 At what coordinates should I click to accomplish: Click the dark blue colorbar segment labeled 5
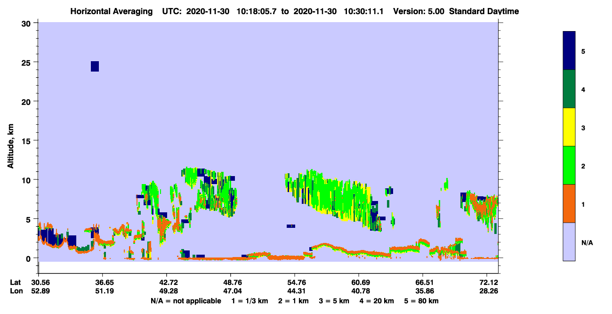click(569, 51)
